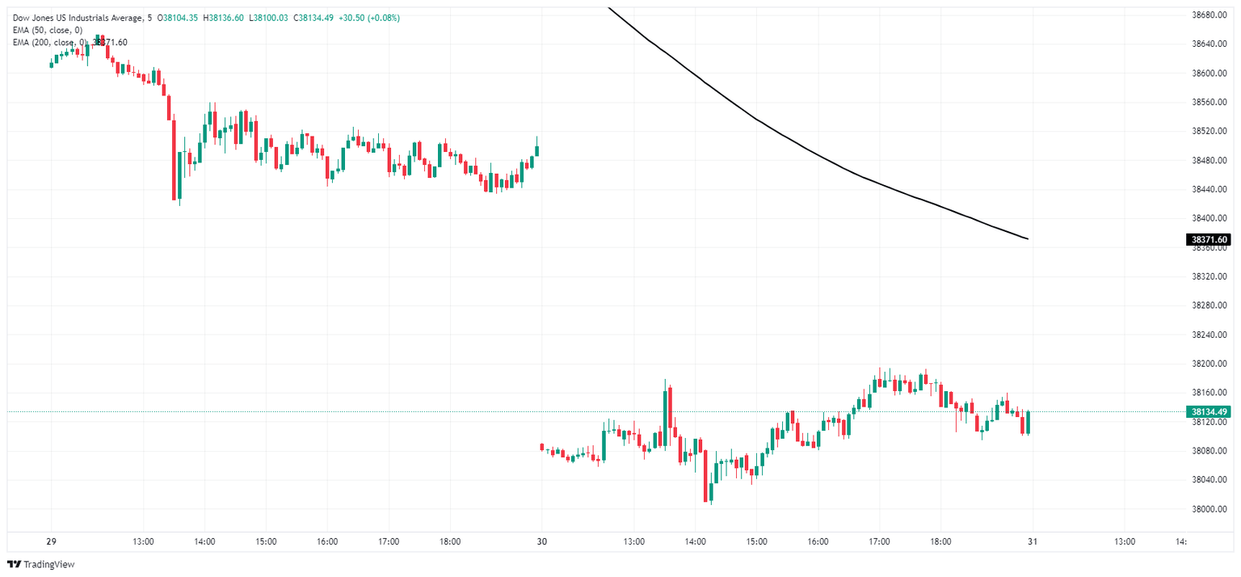The width and height of the screenshot is (1241, 577).
Task: Click the change value +30.50 (+0.08%)
Action: [373, 18]
